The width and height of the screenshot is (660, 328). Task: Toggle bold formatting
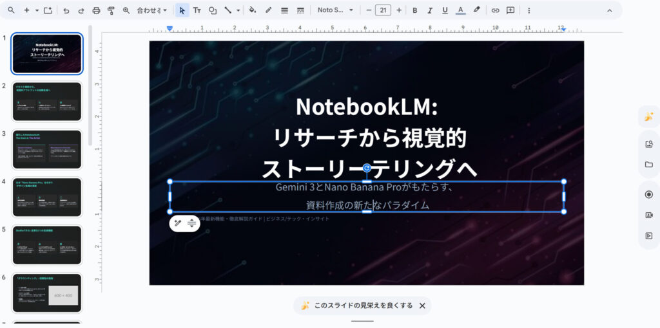[415, 10]
